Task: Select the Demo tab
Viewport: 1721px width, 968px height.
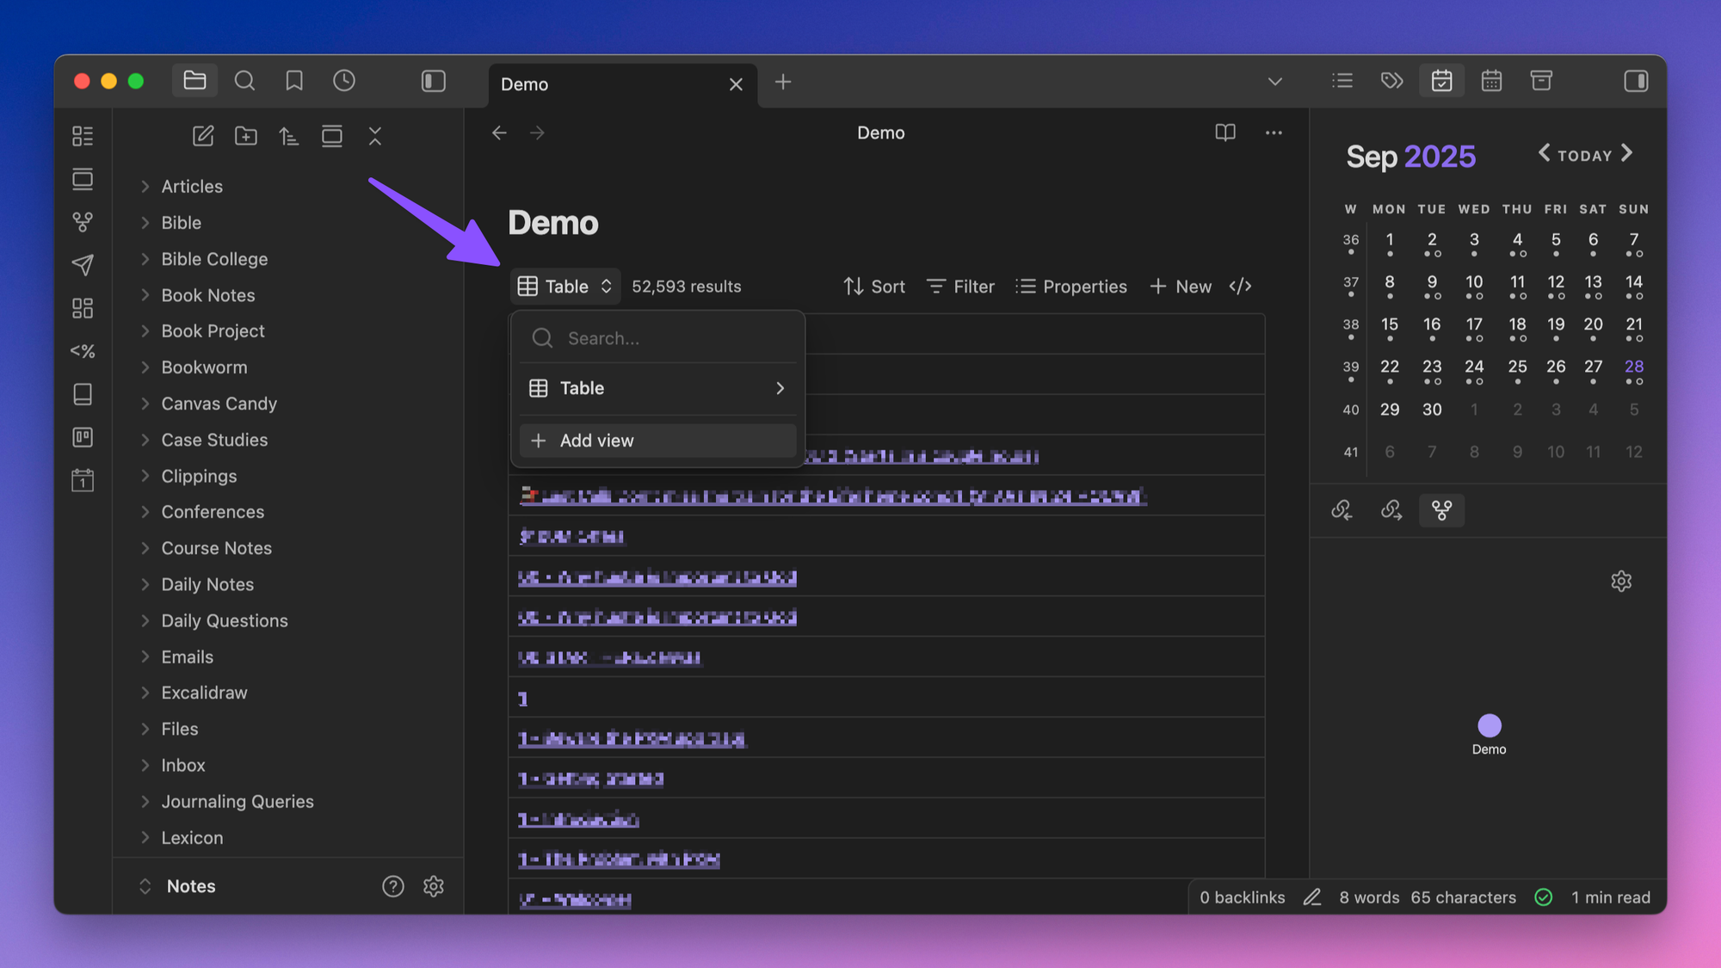Action: point(623,84)
